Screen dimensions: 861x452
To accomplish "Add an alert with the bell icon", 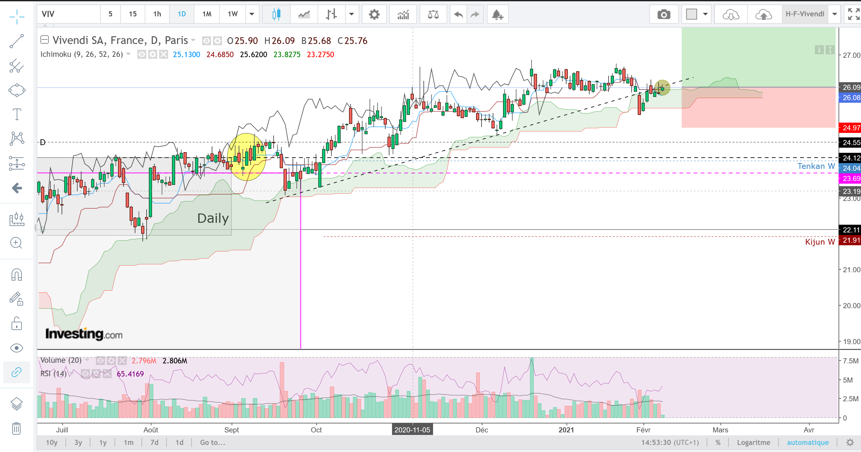I will 497,14.
